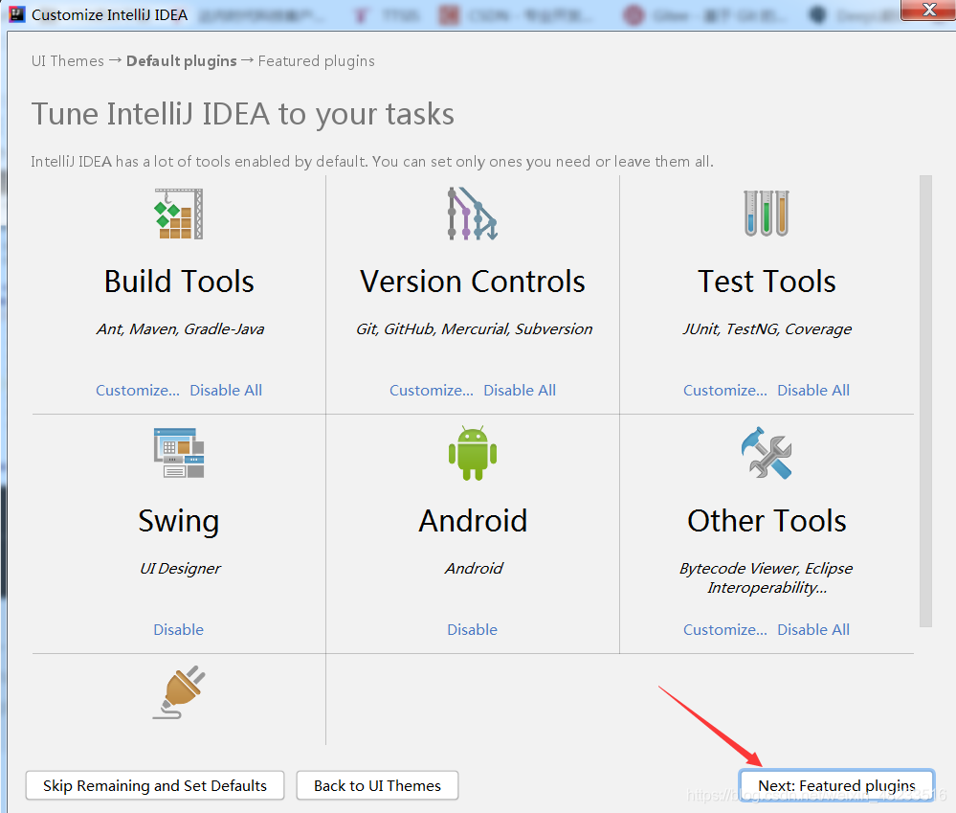
Task: Click the Test Tools heading
Action: [767, 282]
